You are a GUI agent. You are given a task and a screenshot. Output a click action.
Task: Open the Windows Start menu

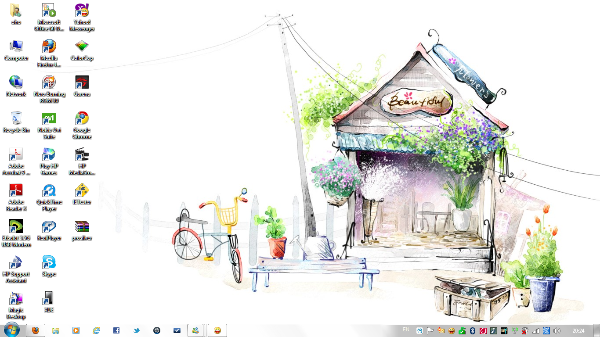tap(12, 330)
